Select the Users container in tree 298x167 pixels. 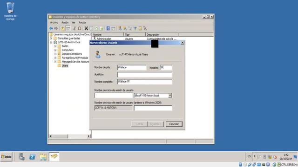click(x=65, y=66)
